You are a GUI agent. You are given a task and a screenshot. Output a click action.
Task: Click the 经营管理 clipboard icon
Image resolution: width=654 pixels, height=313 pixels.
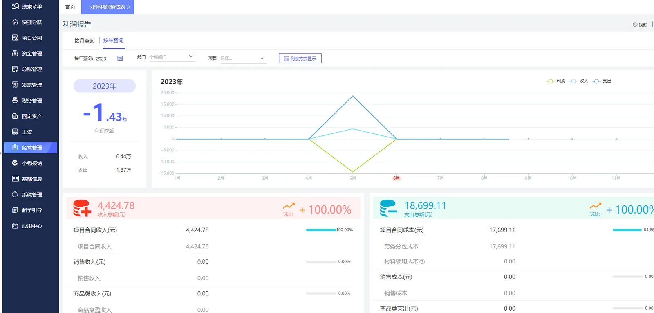point(15,147)
